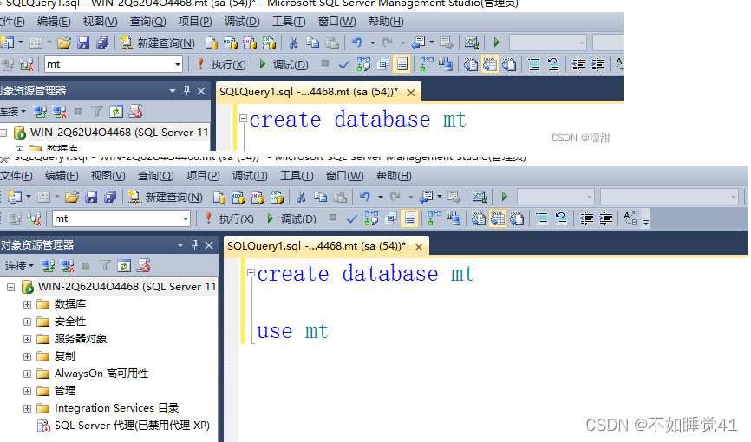Viewport: 751px width, 442px height.
Task: Click the Copy icon in lower toolbar
Action: click(x=320, y=197)
